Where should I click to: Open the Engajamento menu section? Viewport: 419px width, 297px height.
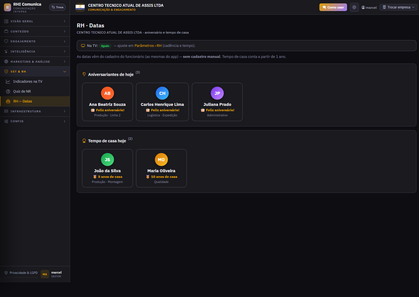pyautogui.click(x=35, y=42)
